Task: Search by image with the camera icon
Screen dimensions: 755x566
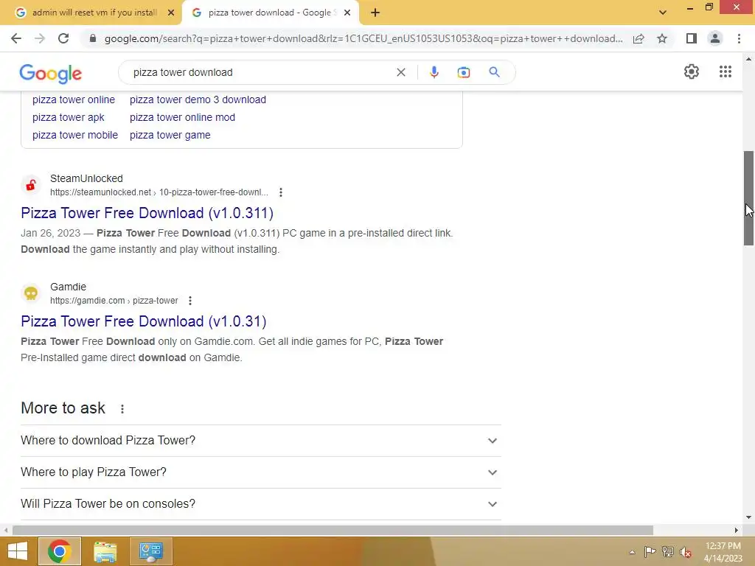Action: [x=463, y=72]
